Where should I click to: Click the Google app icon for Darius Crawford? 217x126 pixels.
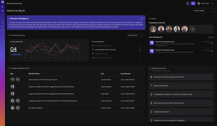click(x=12, y=101)
